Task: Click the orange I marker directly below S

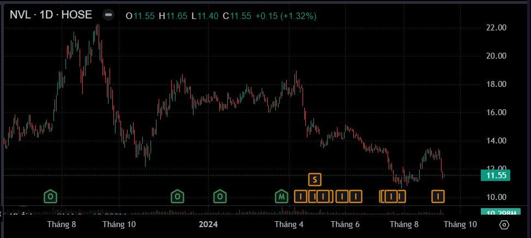Action: click(314, 196)
